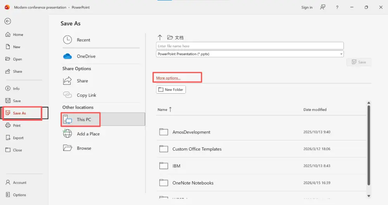Click the Browse folder icon
The height and width of the screenshot is (205, 388).
67,148
